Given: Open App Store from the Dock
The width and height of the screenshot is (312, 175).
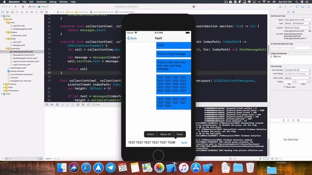Looking at the screenshot, I should pyautogui.click(x=196, y=168).
